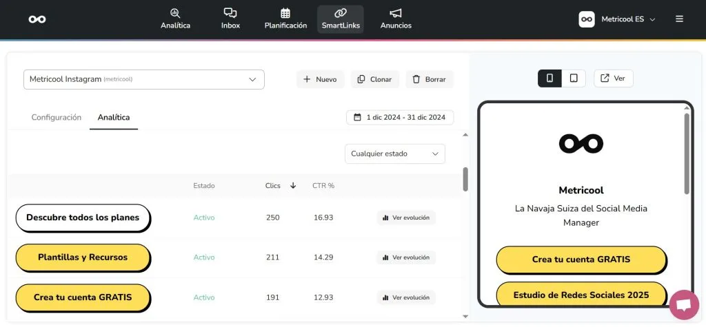This screenshot has width=706, height=327.
Task: Click the Nuevo button
Action: pyautogui.click(x=320, y=79)
